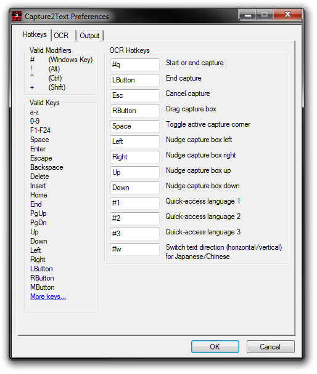The height and width of the screenshot is (374, 317).
Task: Click 'PgUp' in Valid Keys list
Action: (38, 213)
